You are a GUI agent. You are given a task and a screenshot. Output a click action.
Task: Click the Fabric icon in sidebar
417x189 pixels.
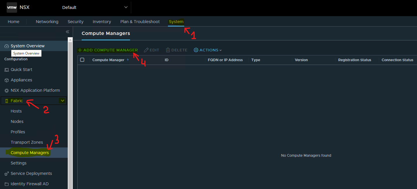point(7,101)
